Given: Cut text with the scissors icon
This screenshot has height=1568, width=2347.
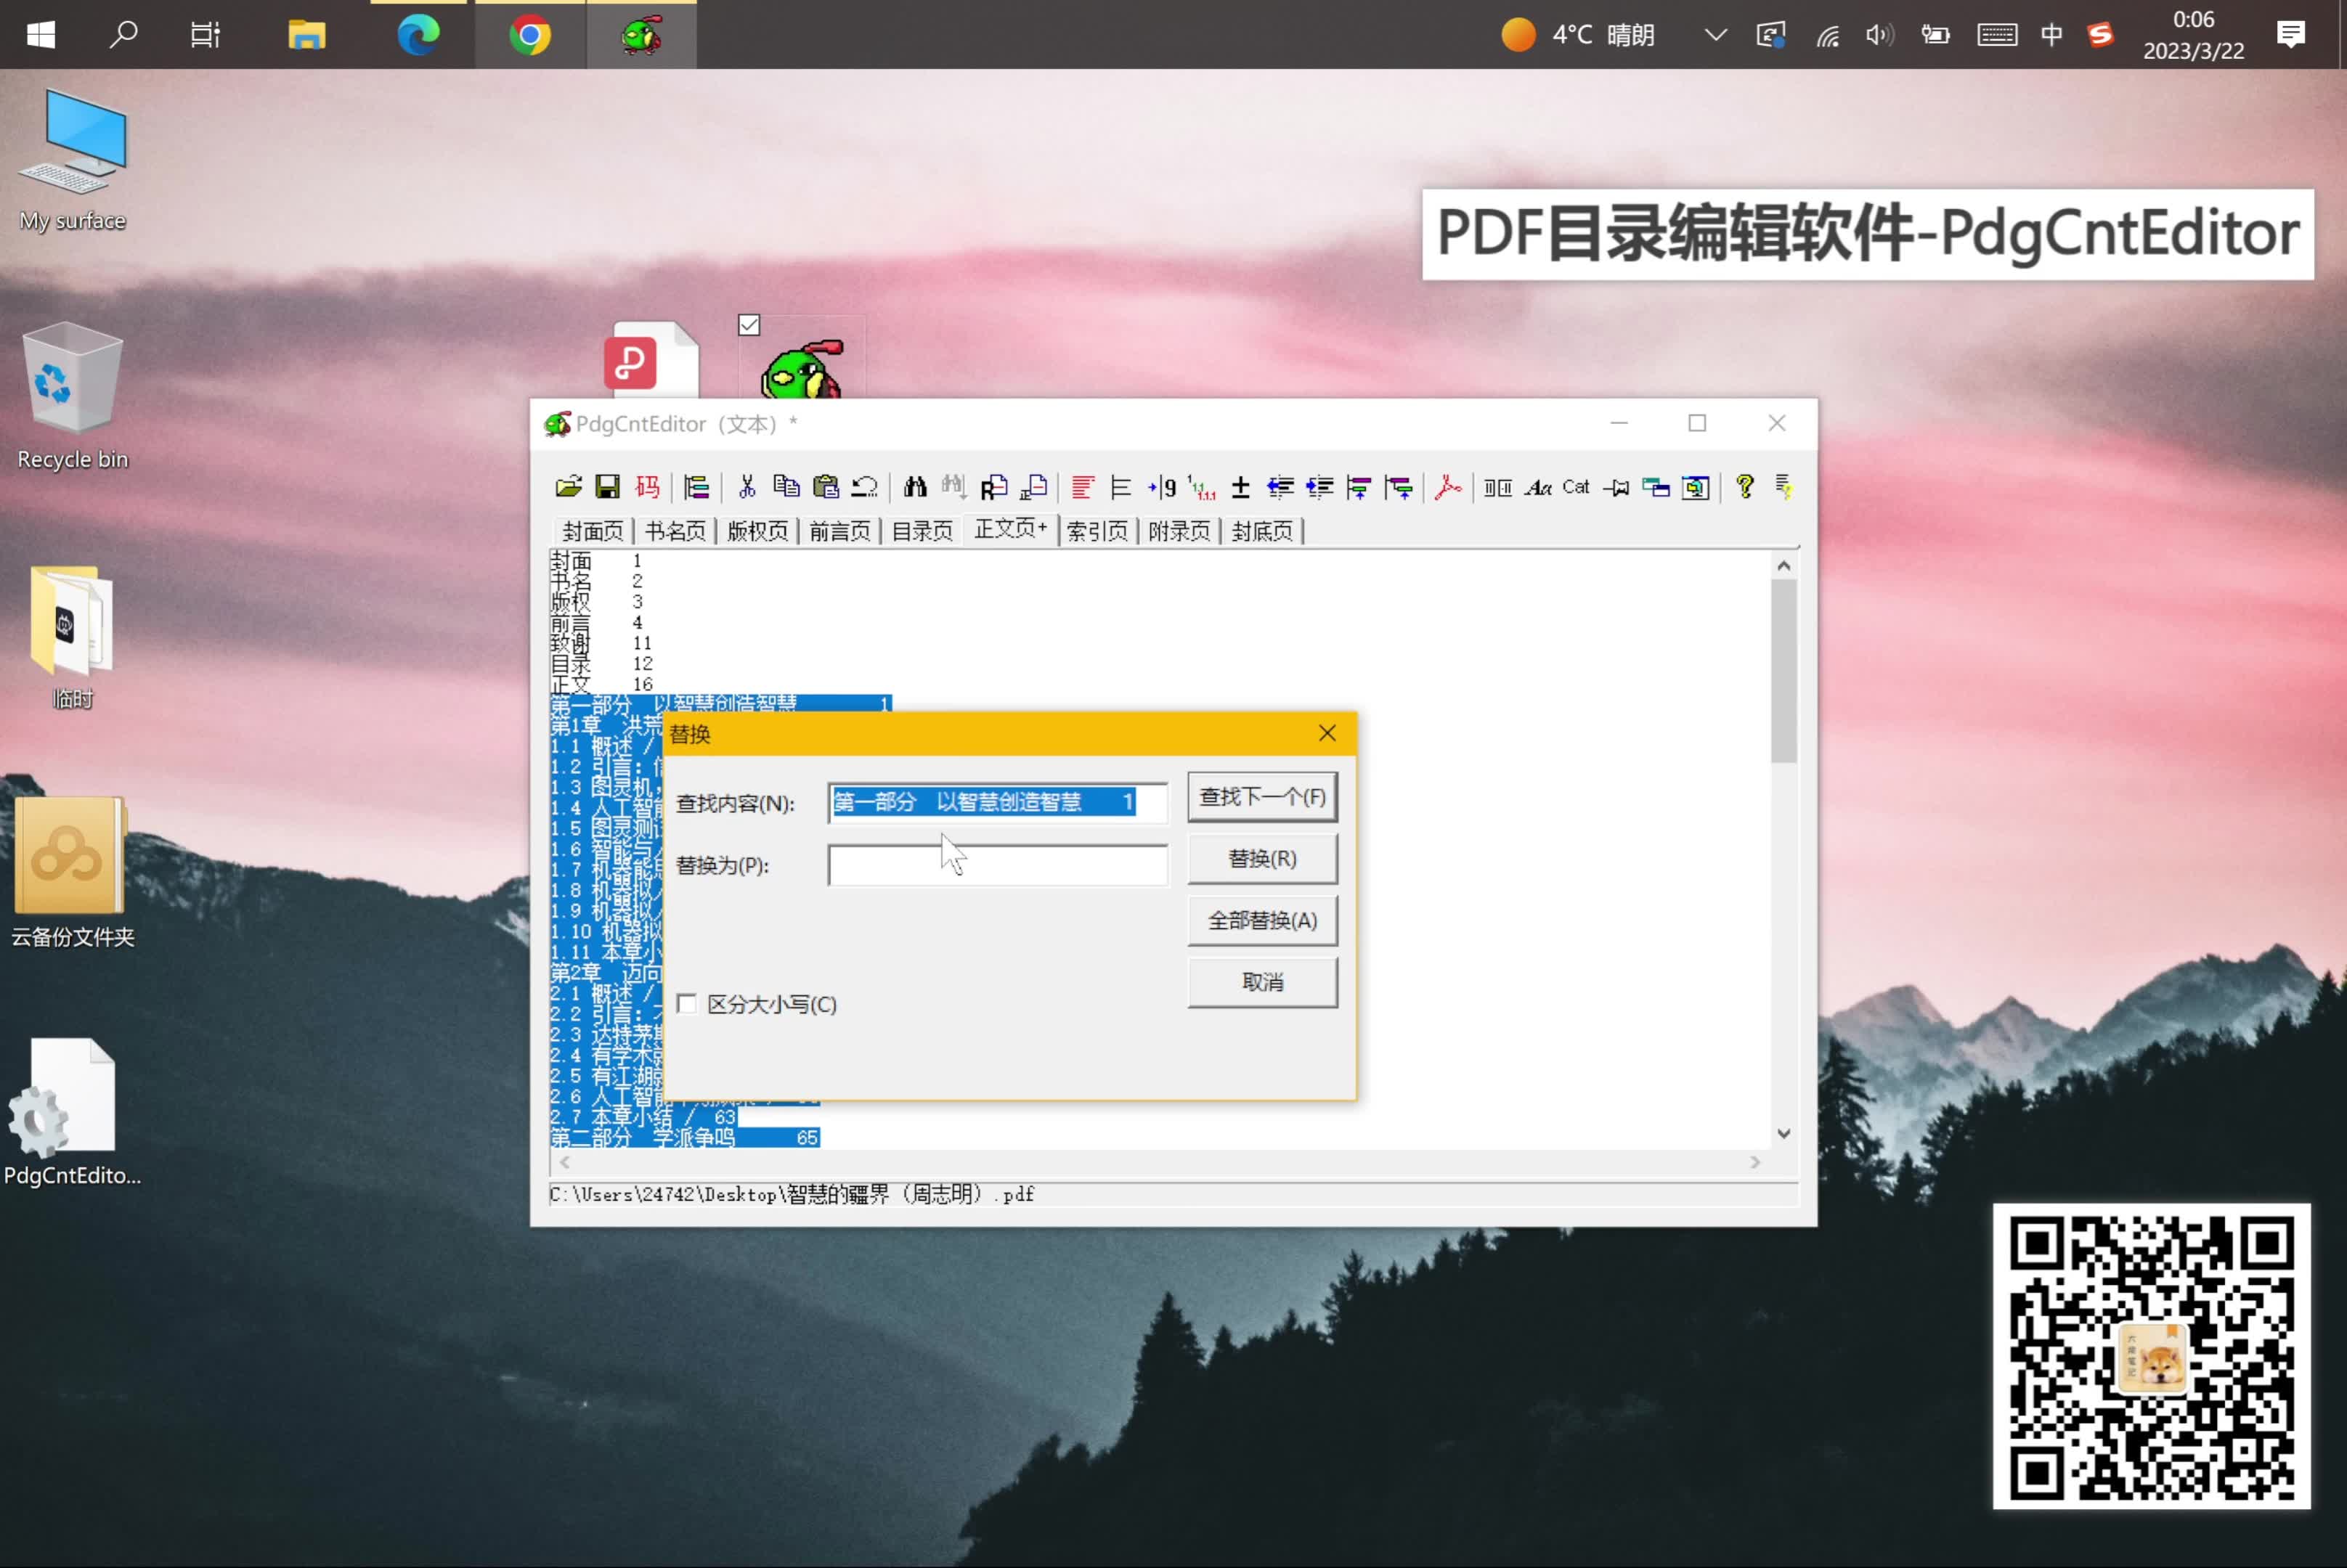Looking at the screenshot, I should click(747, 487).
